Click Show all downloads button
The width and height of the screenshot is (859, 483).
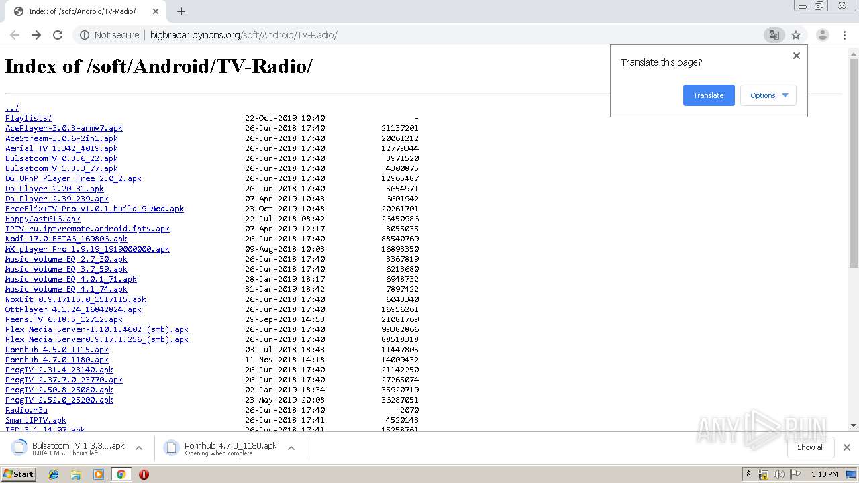811,447
